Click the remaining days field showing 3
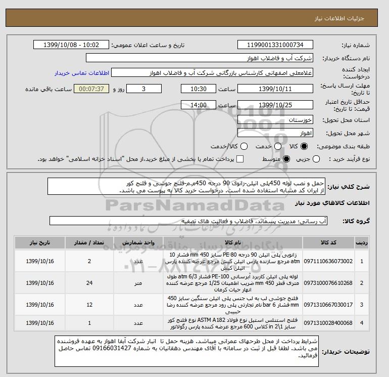This screenshot has width=389, height=377. coord(144,89)
